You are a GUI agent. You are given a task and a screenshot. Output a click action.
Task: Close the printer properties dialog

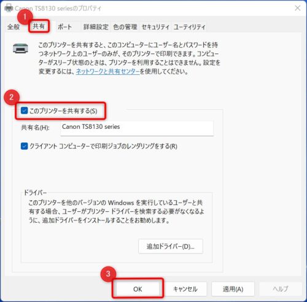click(298, 8)
